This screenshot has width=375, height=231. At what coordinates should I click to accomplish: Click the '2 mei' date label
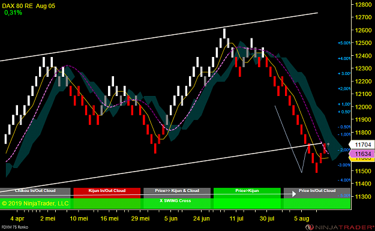(x=48, y=218)
